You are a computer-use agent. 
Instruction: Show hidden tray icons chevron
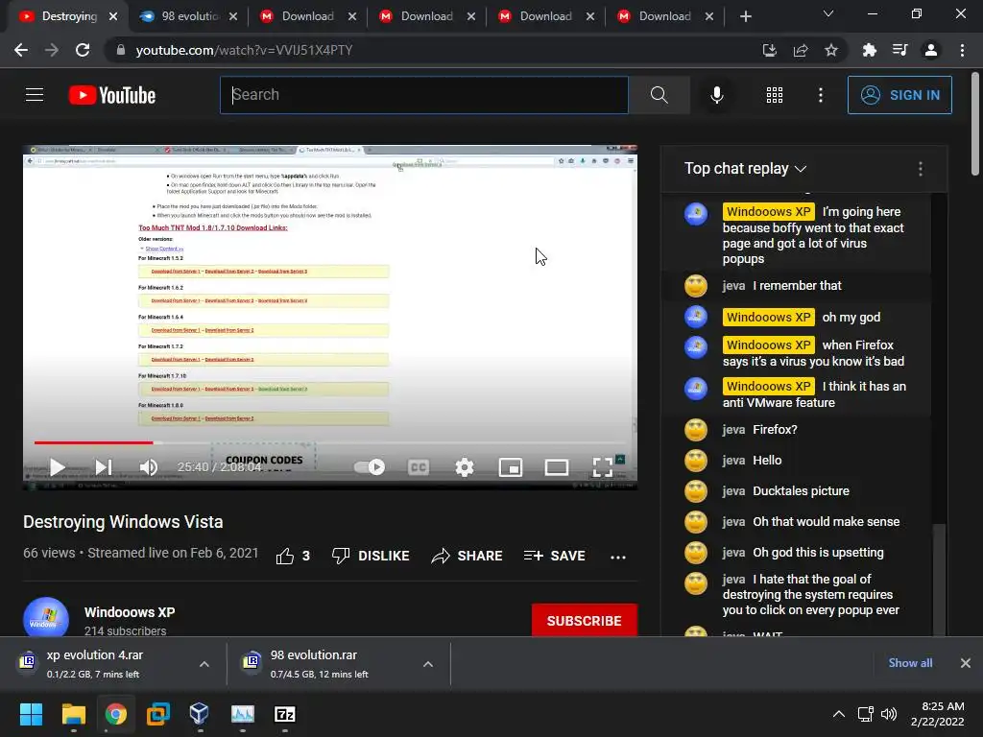click(838, 714)
